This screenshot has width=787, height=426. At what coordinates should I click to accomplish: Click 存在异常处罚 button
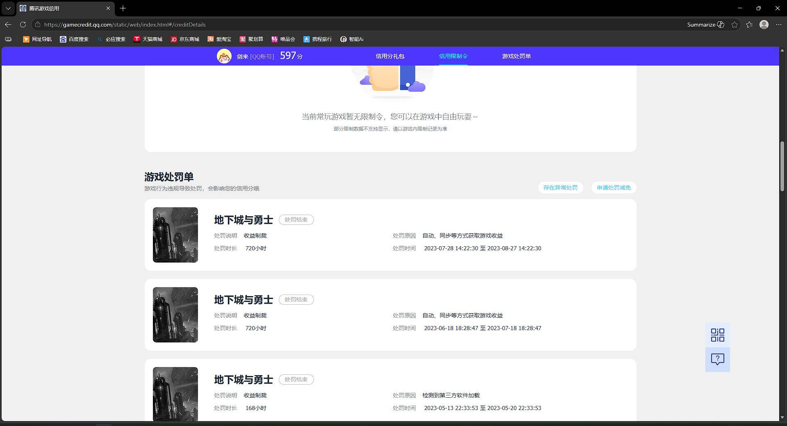tap(560, 188)
